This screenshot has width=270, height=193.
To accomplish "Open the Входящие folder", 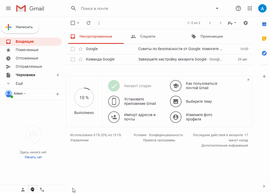I will pyautogui.click(x=31, y=42).
